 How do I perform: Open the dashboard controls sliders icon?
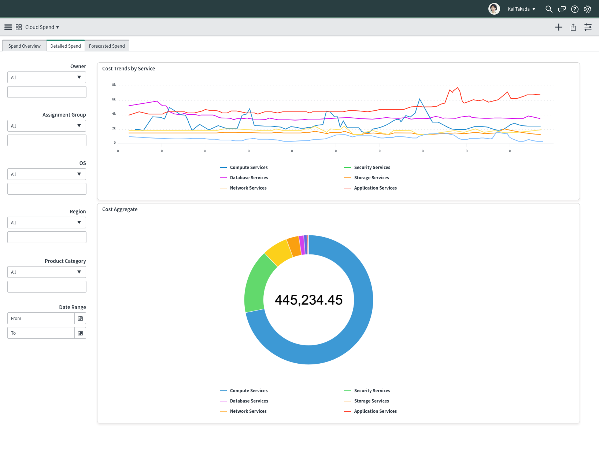tap(588, 27)
